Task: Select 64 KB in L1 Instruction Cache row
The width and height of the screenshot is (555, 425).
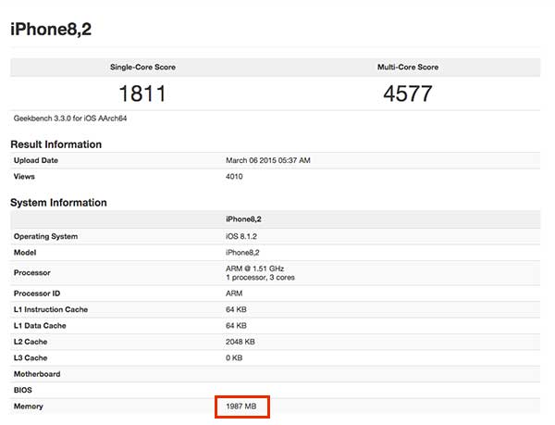Action: pyautogui.click(x=236, y=309)
